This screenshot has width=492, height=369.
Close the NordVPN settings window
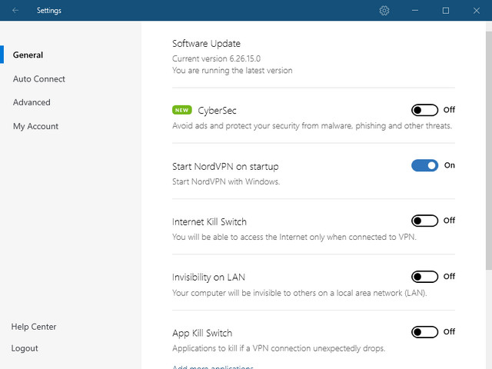tap(476, 11)
